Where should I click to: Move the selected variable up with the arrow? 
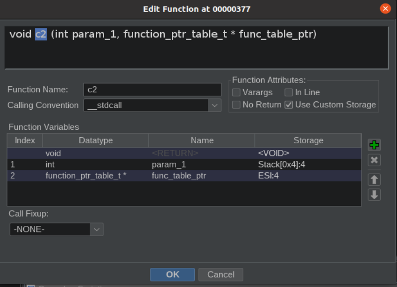(374, 180)
